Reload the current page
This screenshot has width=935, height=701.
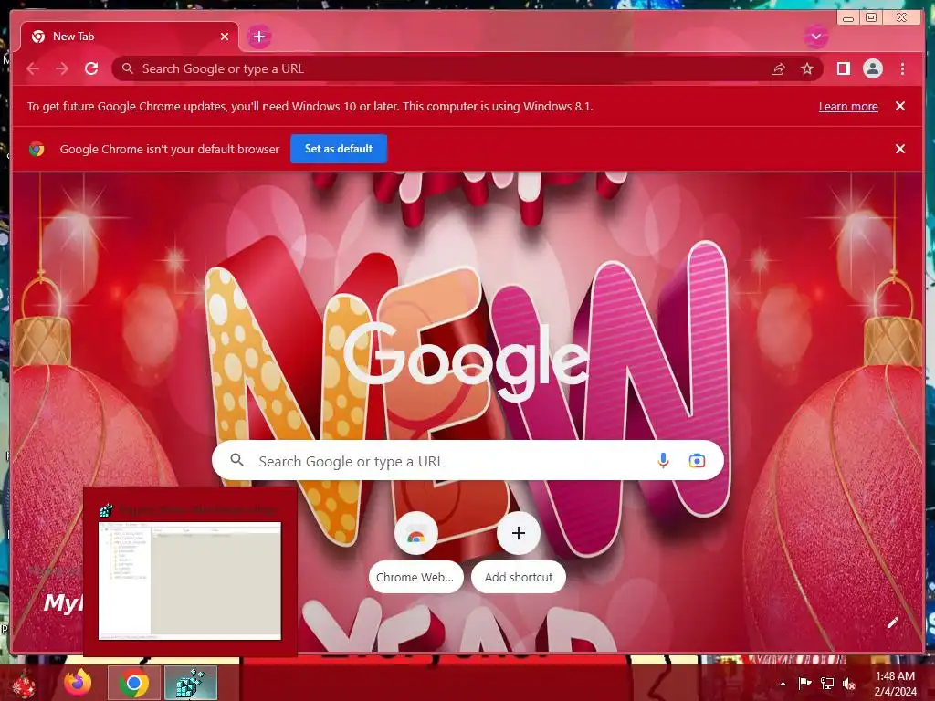91,68
